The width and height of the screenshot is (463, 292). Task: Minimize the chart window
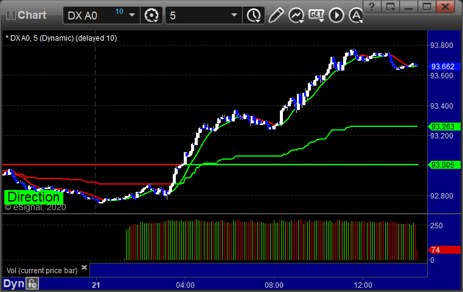pos(409,7)
